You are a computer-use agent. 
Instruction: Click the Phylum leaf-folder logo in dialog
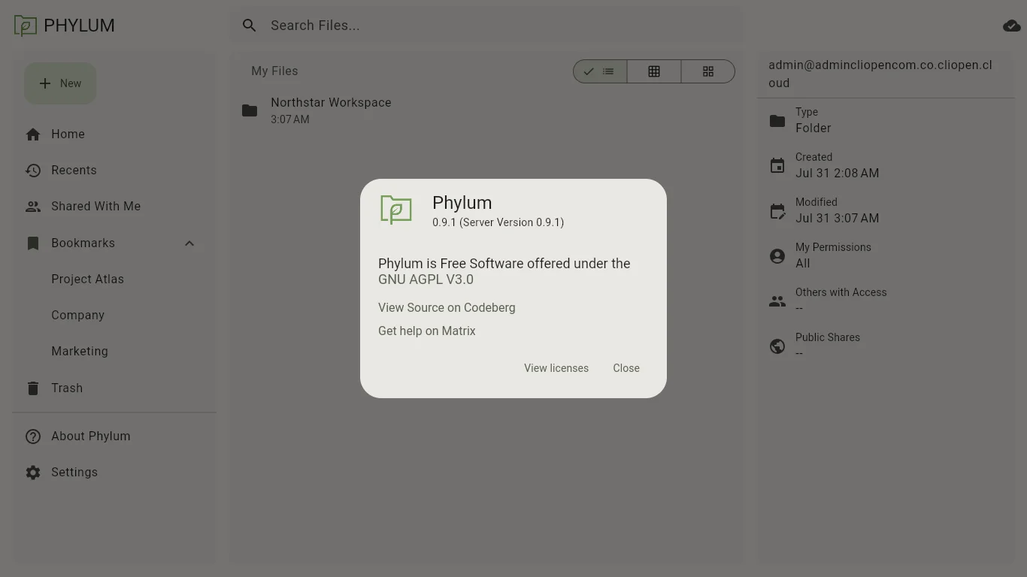point(396,210)
